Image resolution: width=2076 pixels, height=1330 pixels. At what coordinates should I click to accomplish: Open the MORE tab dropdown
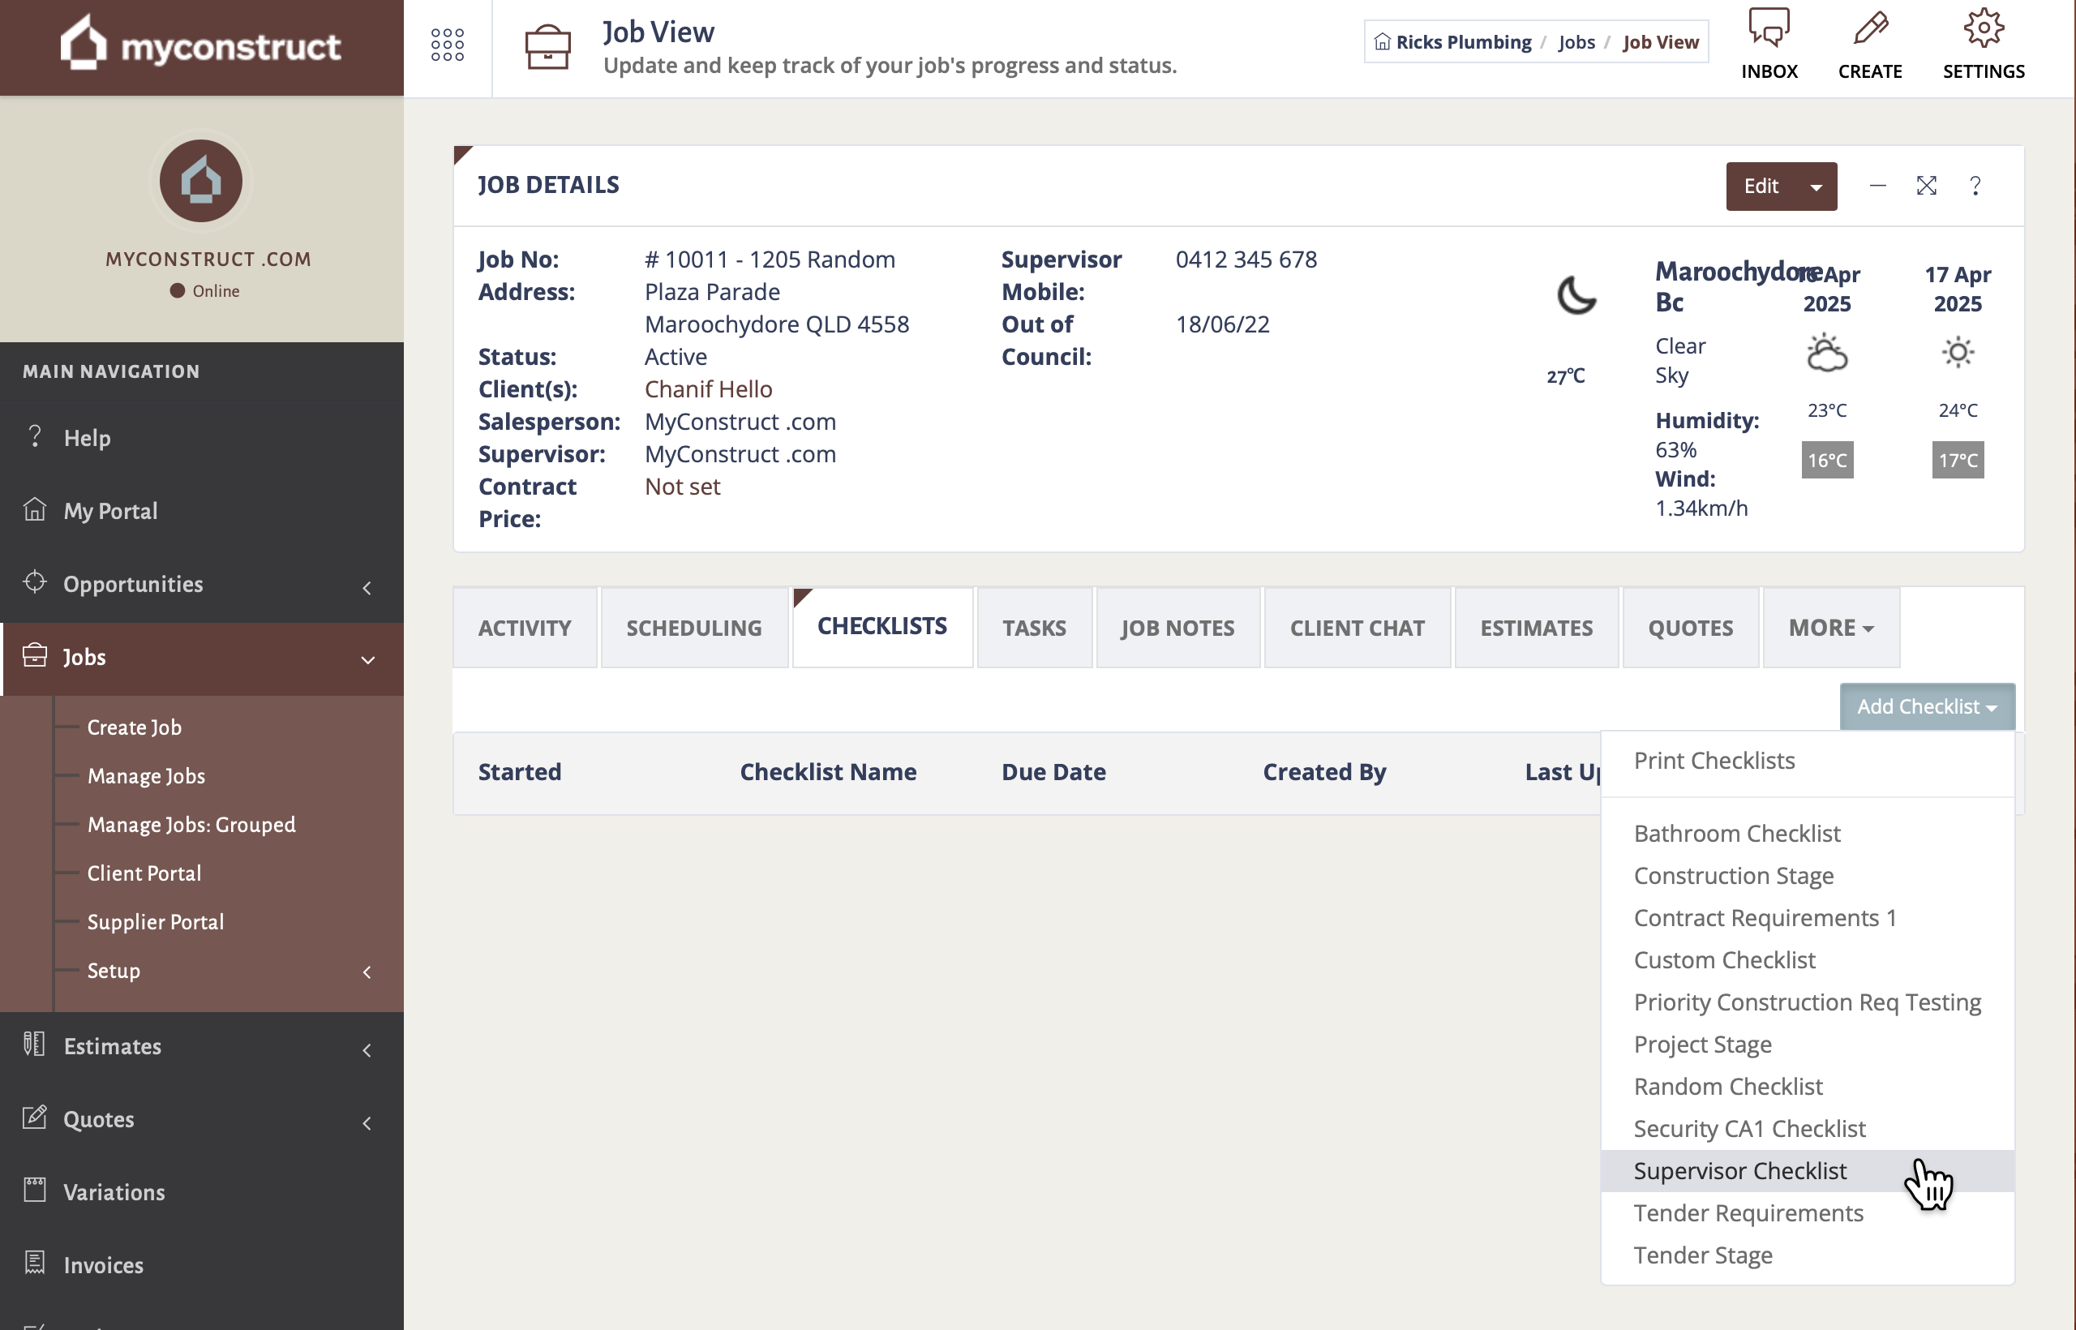(1831, 628)
